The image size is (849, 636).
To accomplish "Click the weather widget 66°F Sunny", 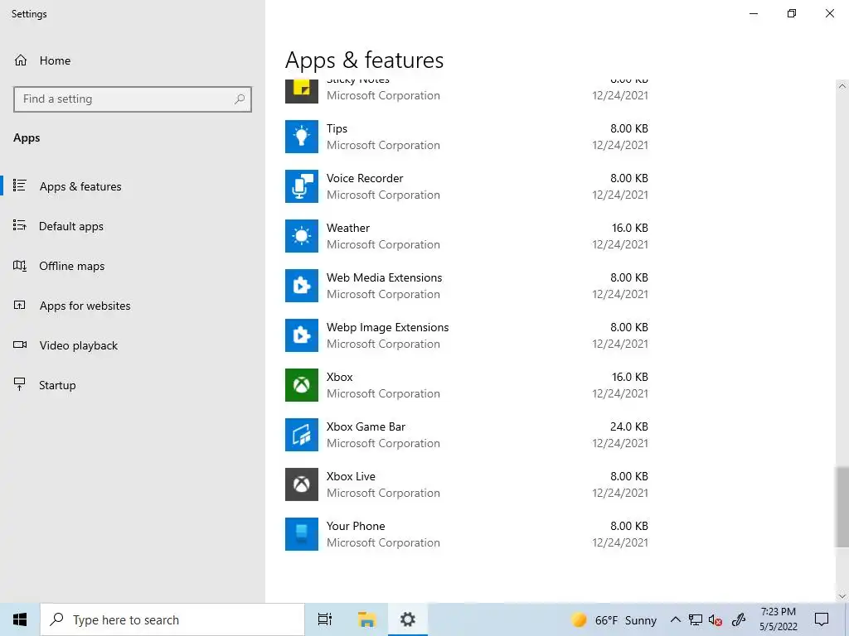I will [x=614, y=619].
